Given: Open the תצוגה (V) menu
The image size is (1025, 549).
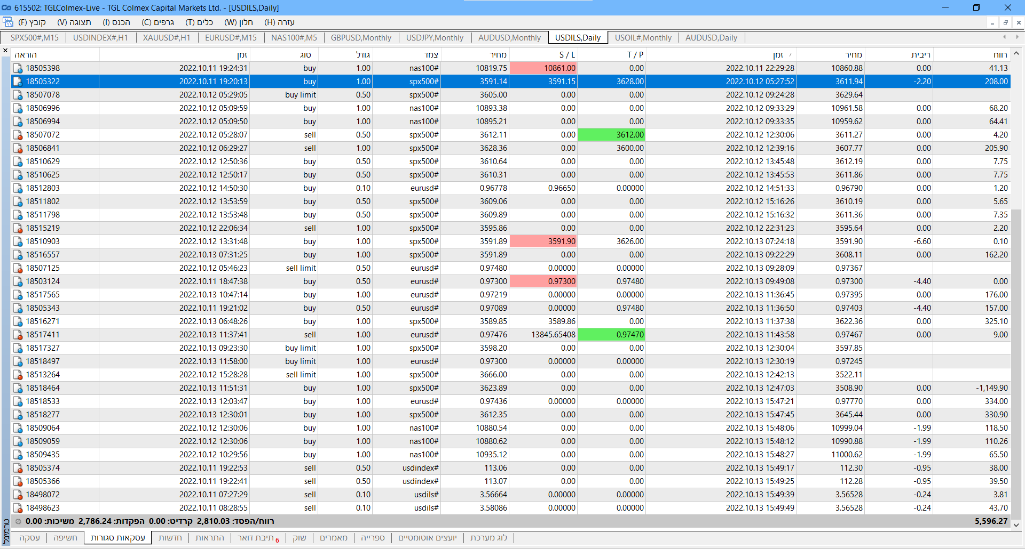Looking at the screenshot, I should (x=74, y=22).
